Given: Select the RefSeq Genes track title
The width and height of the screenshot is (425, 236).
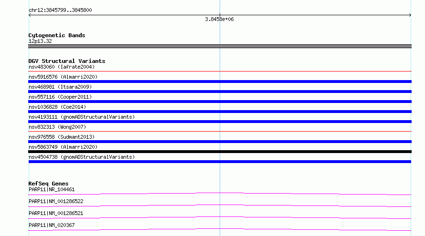Looking at the screenshot, I should tap(48, 184).
